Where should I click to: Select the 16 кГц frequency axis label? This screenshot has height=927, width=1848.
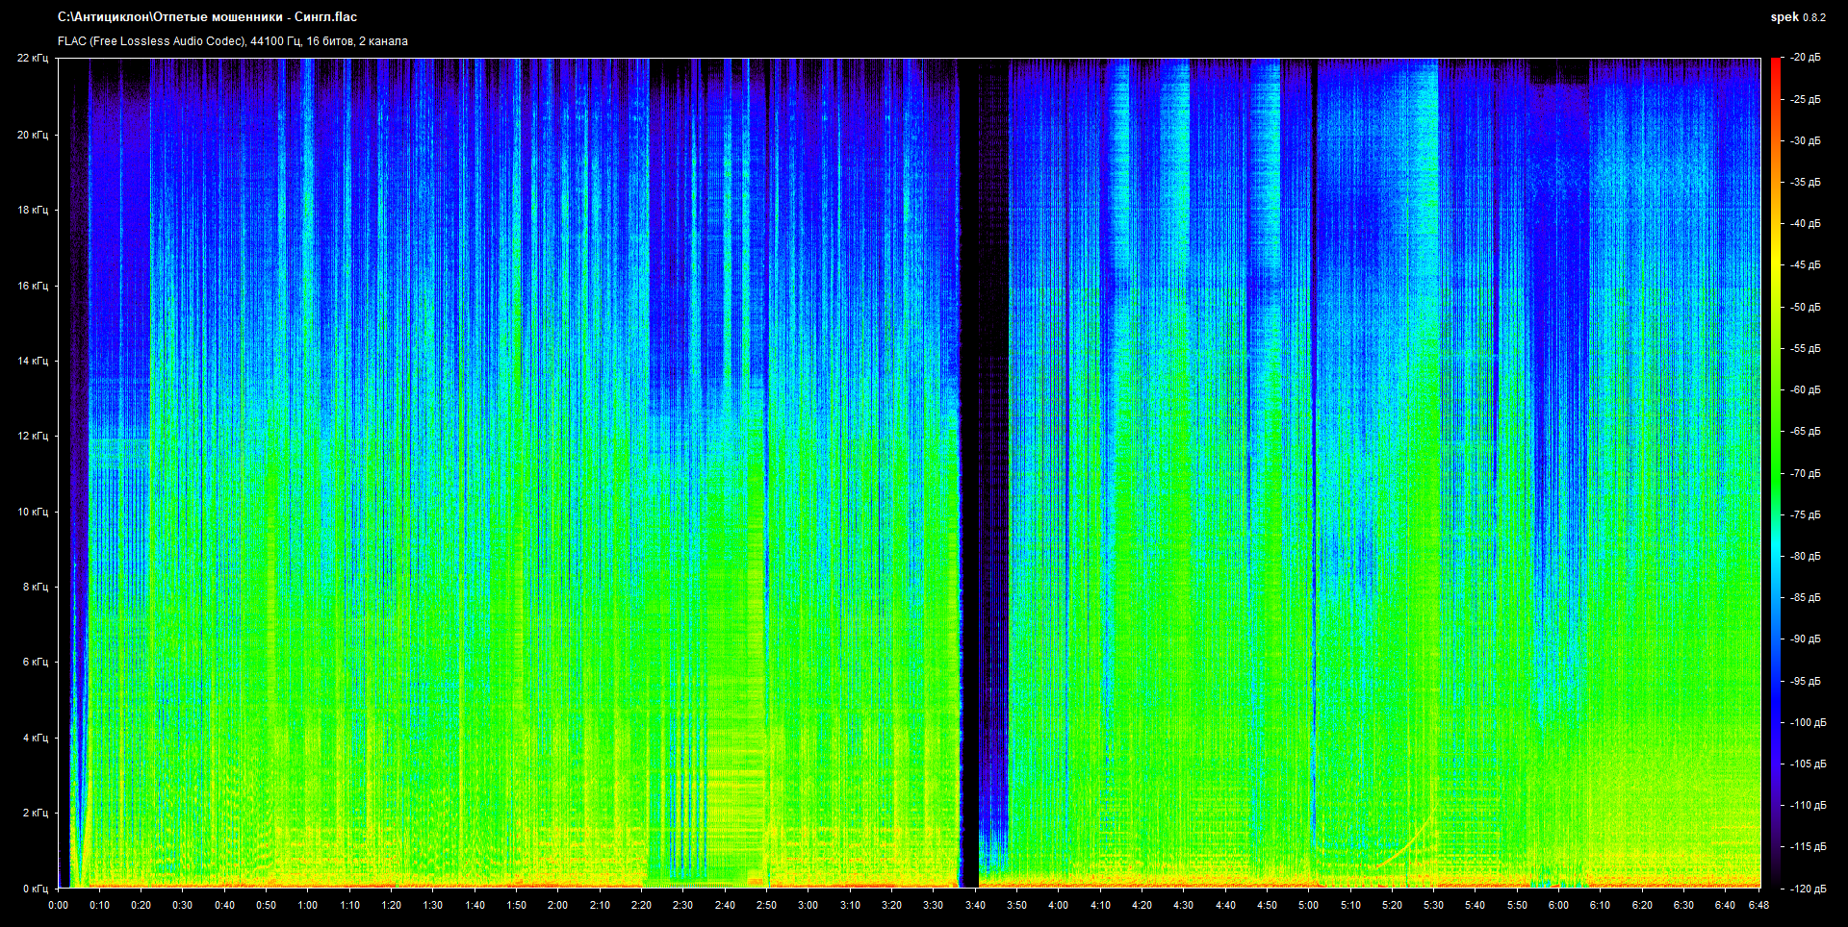(x=33, y=286)
